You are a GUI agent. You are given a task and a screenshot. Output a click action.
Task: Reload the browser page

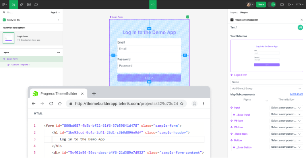[x=51, y=104]
